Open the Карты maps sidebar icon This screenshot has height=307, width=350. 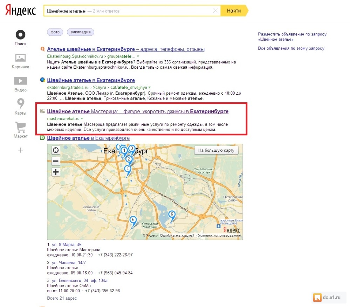21,104
